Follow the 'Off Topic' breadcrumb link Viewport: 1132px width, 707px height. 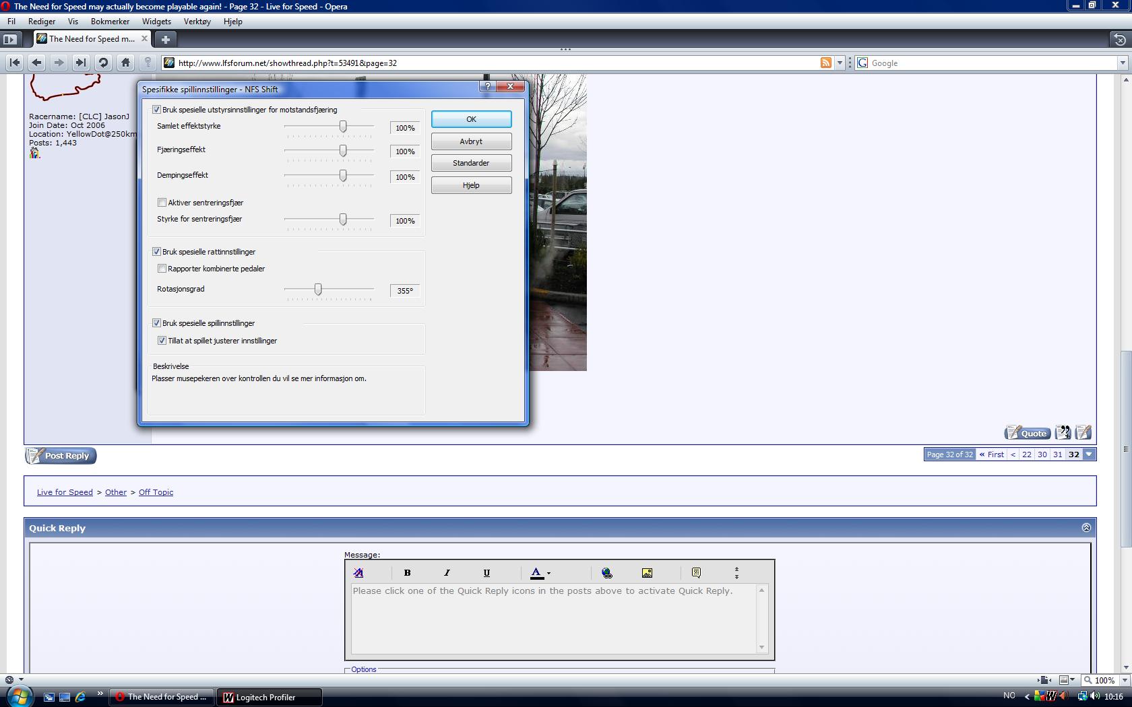[156, 492]
